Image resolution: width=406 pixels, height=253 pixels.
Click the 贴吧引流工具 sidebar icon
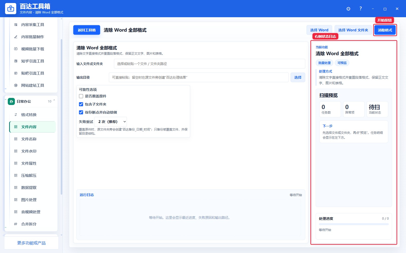click(16, 73)
